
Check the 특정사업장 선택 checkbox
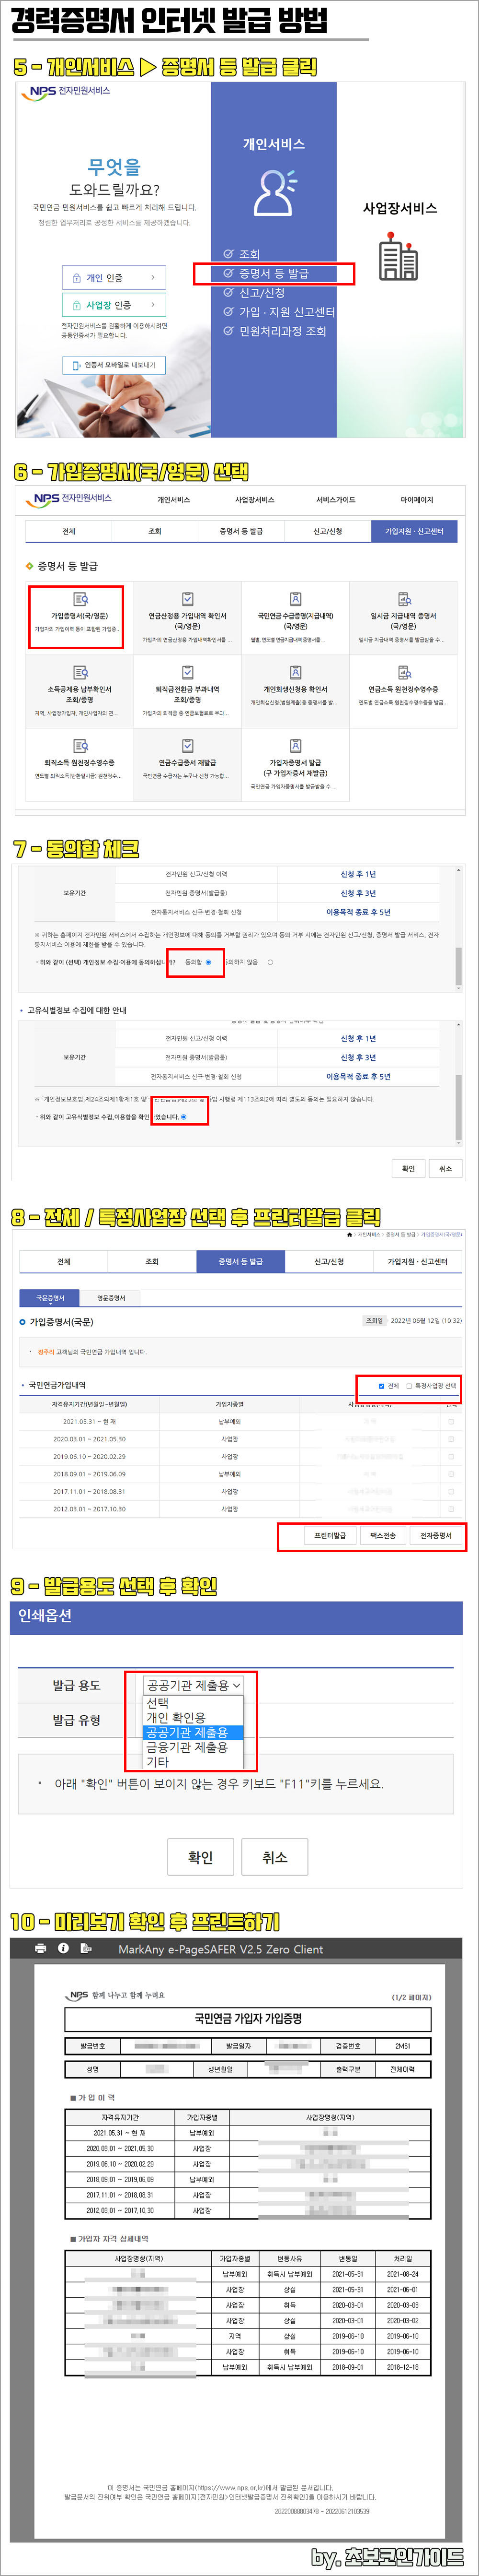coord(408,1386)
